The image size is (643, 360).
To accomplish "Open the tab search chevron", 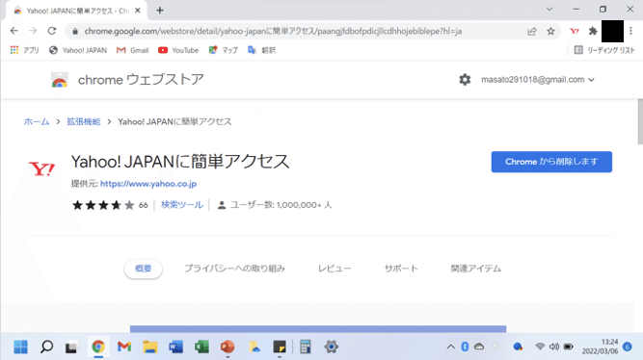I will 549,9.
